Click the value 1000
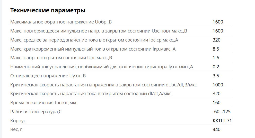Viewport: 255px width, 138px height. pos(218,85)
